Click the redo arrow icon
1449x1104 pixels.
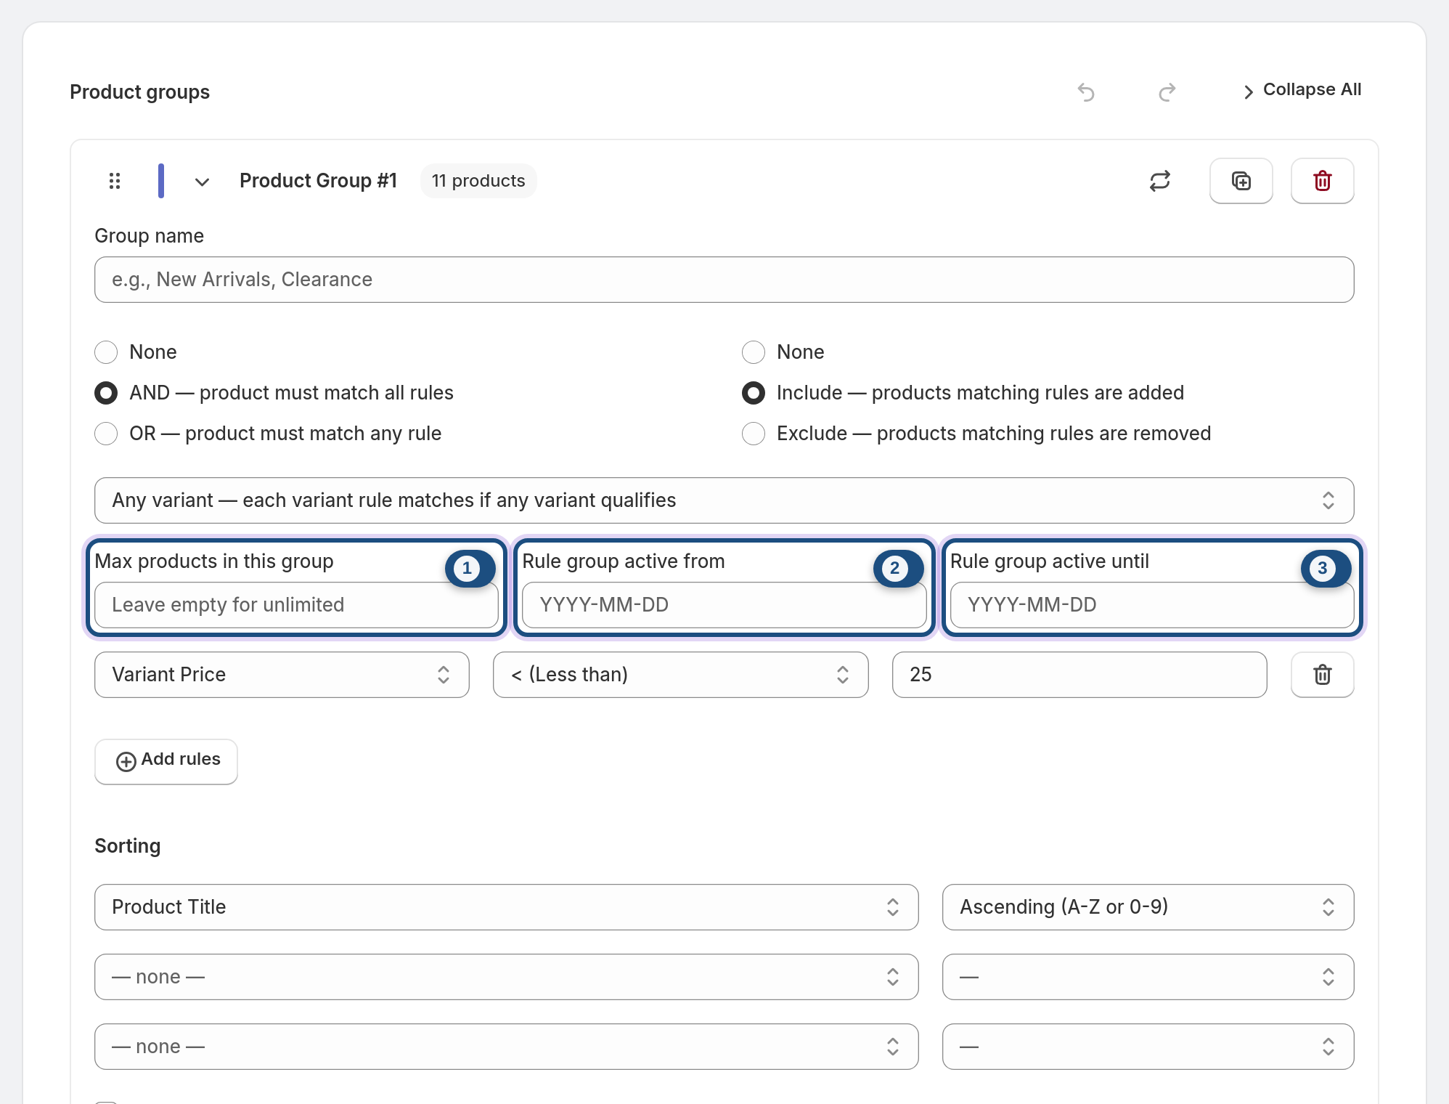[x=1167, y=92]
